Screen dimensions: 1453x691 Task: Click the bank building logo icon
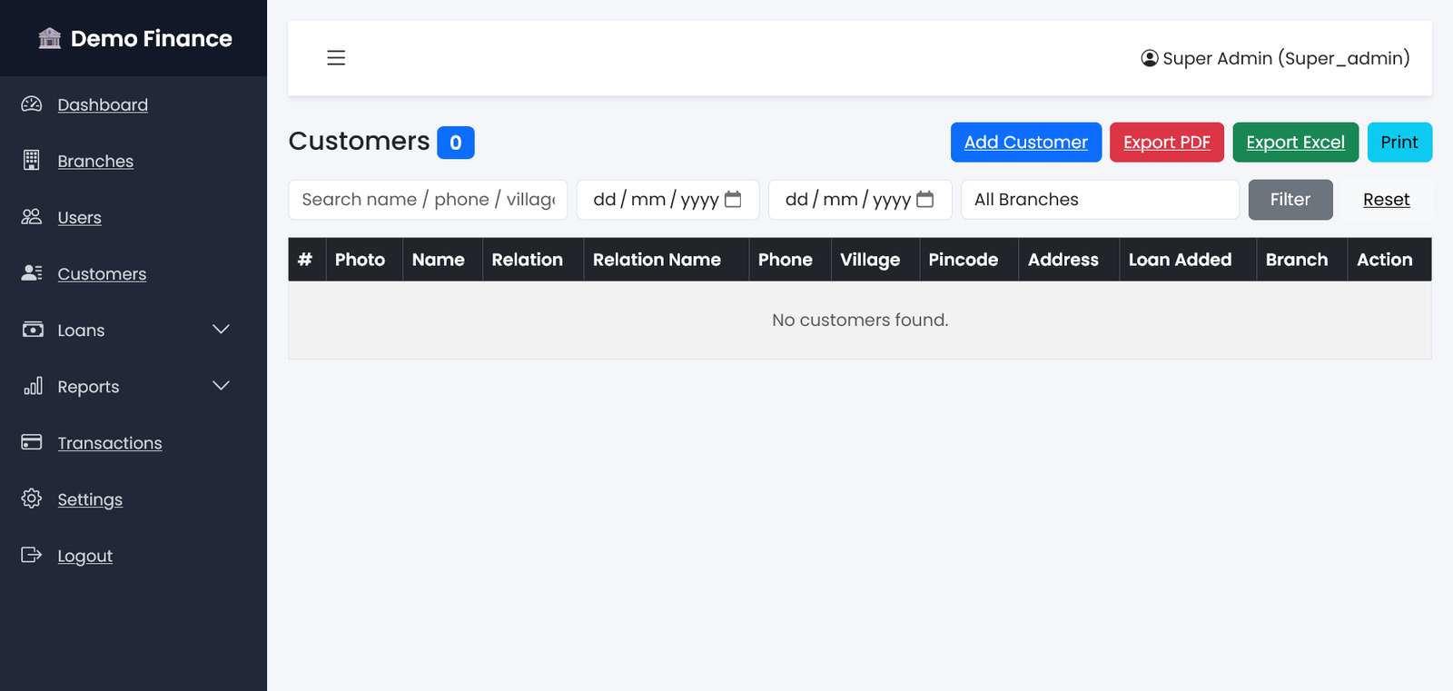click(x=50, y=38)
